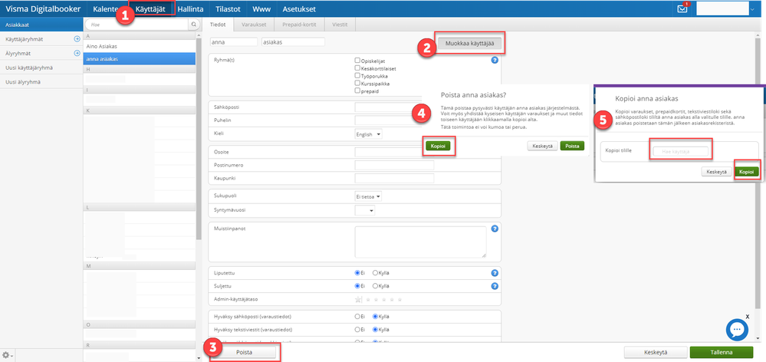Click the first name field containing anna
This screenshot has width=766, height=362.
coord(234,42)
